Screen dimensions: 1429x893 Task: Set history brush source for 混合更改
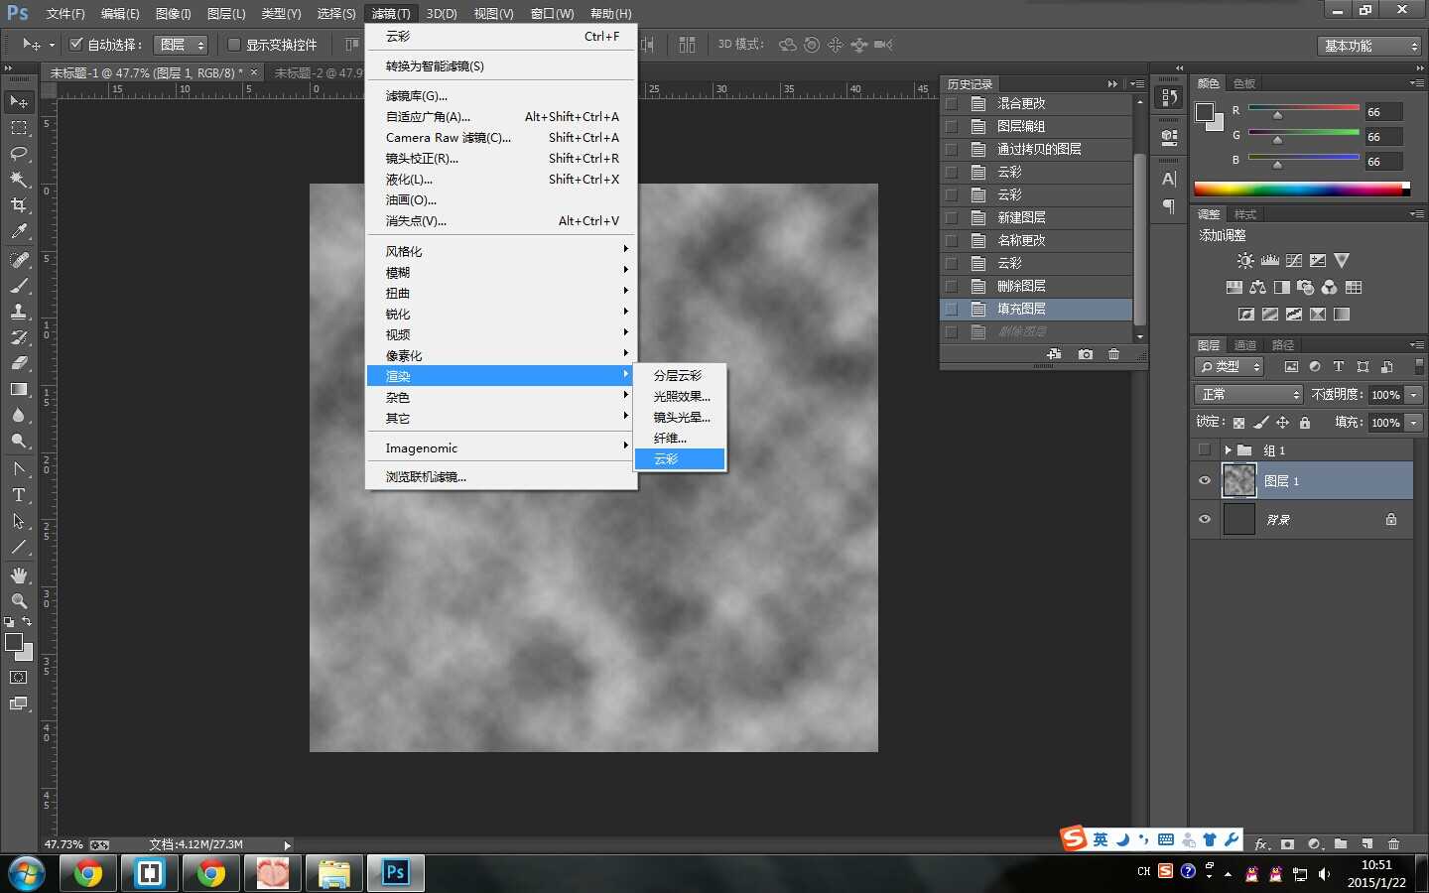click(x=952, y=103)
